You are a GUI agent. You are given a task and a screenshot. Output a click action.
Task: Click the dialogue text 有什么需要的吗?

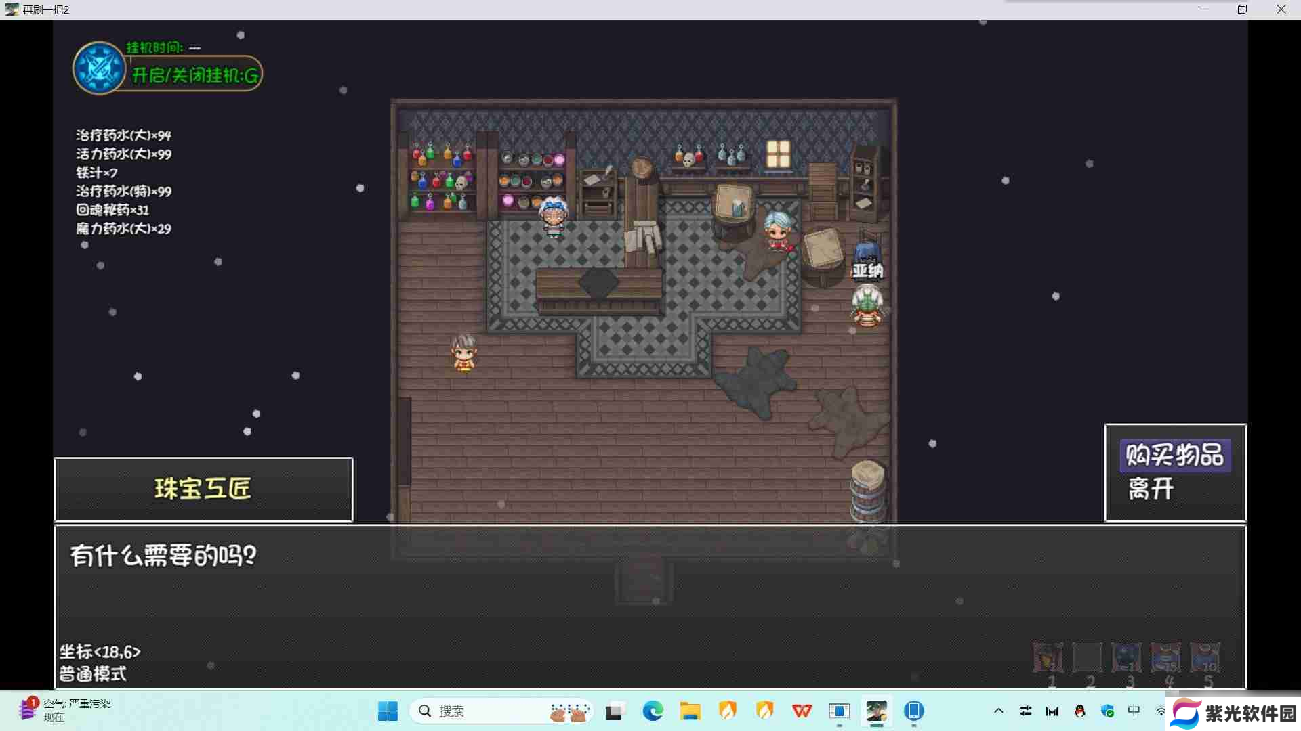click(x=163, y=556)
